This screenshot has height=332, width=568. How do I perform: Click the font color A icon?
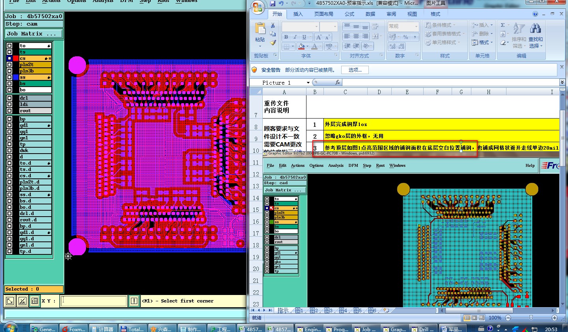[x=314, y=46]
